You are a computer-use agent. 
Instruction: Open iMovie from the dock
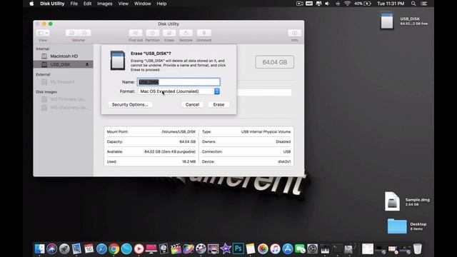pos(226,248)
